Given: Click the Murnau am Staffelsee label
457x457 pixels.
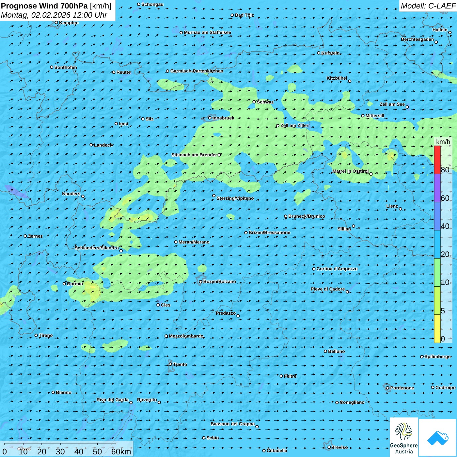Looking at the screenshot, I should pos(207,32).
